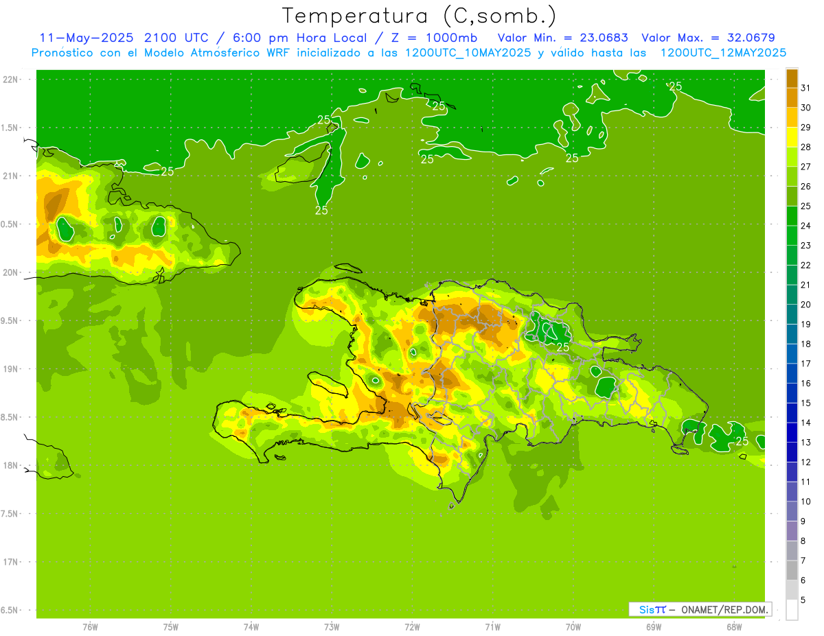Viewport: 824px width, 636px height.
Task: Click the '21N' latitude axis label
Action: click(10, 176)
